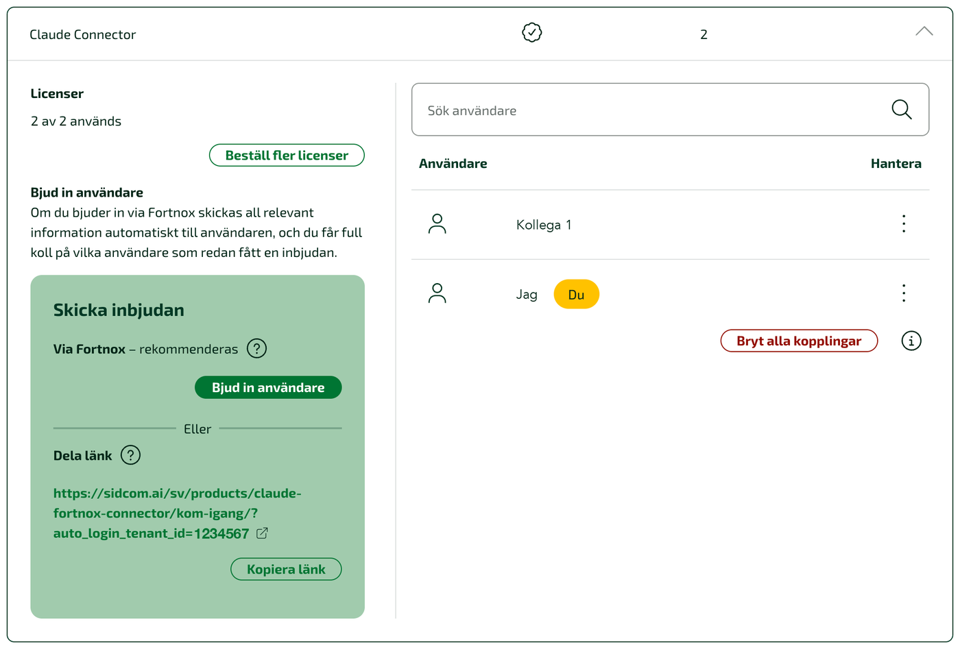Open the sidcom.ai connector invitation link
This screenshot has width=960, height=649.
coord(177,513)
